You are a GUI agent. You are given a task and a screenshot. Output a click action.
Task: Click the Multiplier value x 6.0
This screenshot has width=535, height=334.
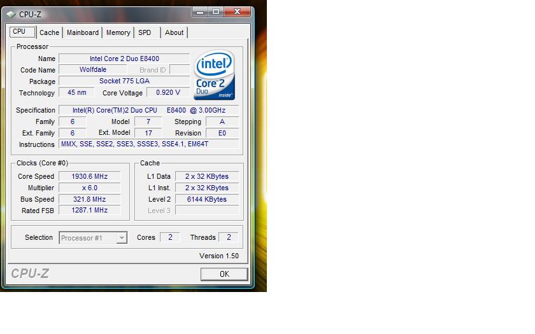pos(89,188)
